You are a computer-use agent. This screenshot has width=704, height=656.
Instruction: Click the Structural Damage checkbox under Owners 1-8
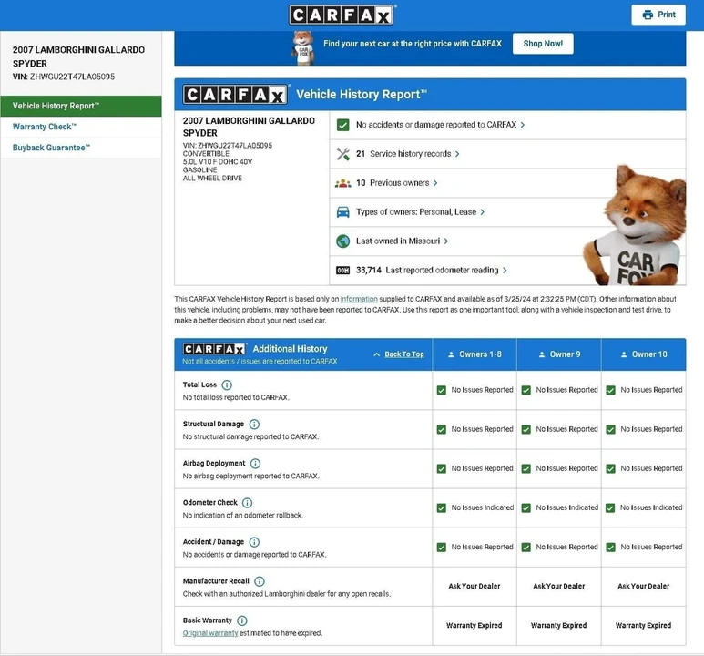pos(442,429)
